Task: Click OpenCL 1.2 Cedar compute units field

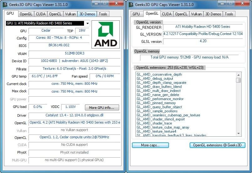Action: pyautogui.click(x=74, y=137)
